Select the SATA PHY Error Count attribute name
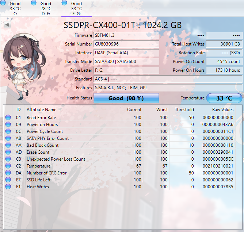 coord(47,138)
